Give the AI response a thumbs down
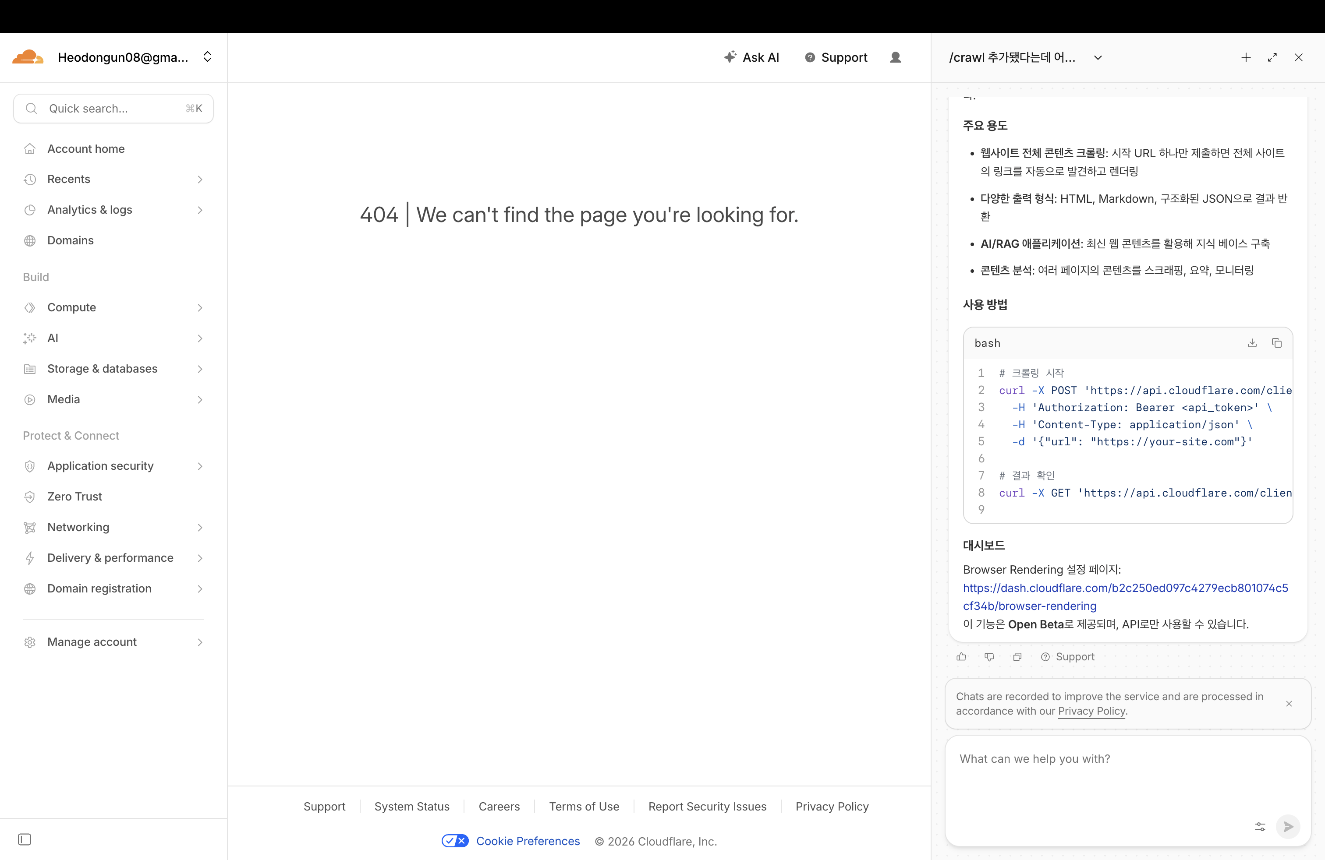Image resolution: width=1325 pixels, height=860 pixels. [x=989, y=657]
